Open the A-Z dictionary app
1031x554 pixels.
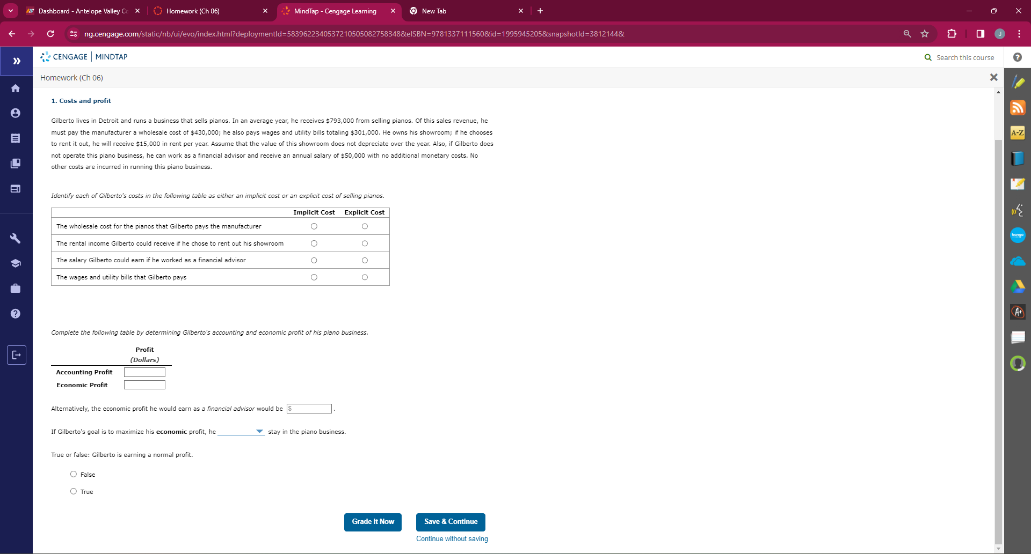[x=1018, y=132]
